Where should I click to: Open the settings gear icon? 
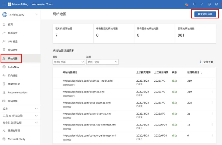[217, 4]
